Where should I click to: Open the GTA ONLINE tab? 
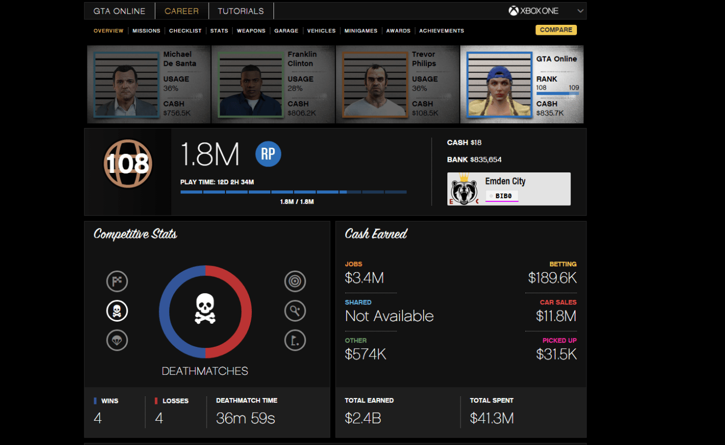[x=120, y=11]
